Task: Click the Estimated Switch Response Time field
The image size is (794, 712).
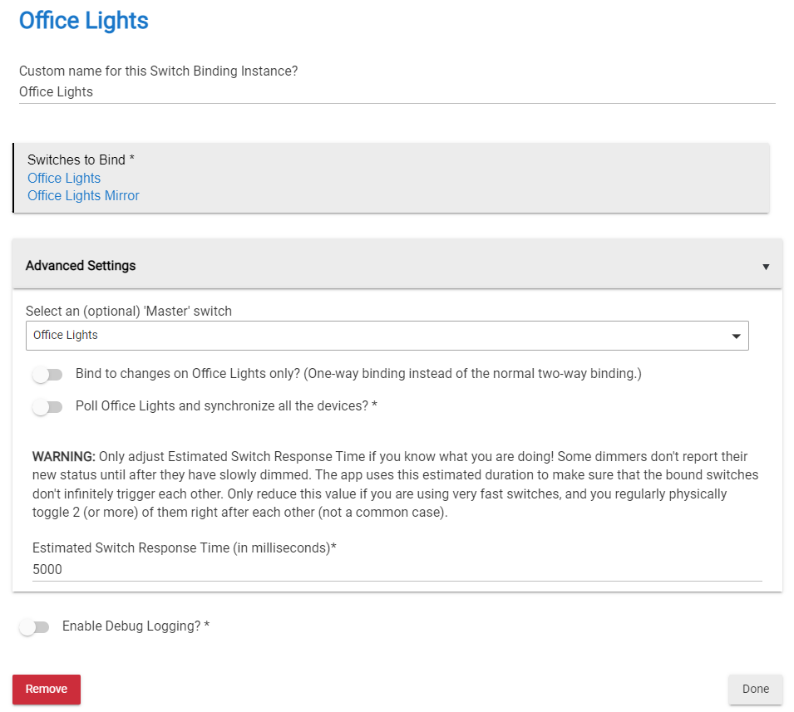Action: pyautogui.click(x=397, y=570)
